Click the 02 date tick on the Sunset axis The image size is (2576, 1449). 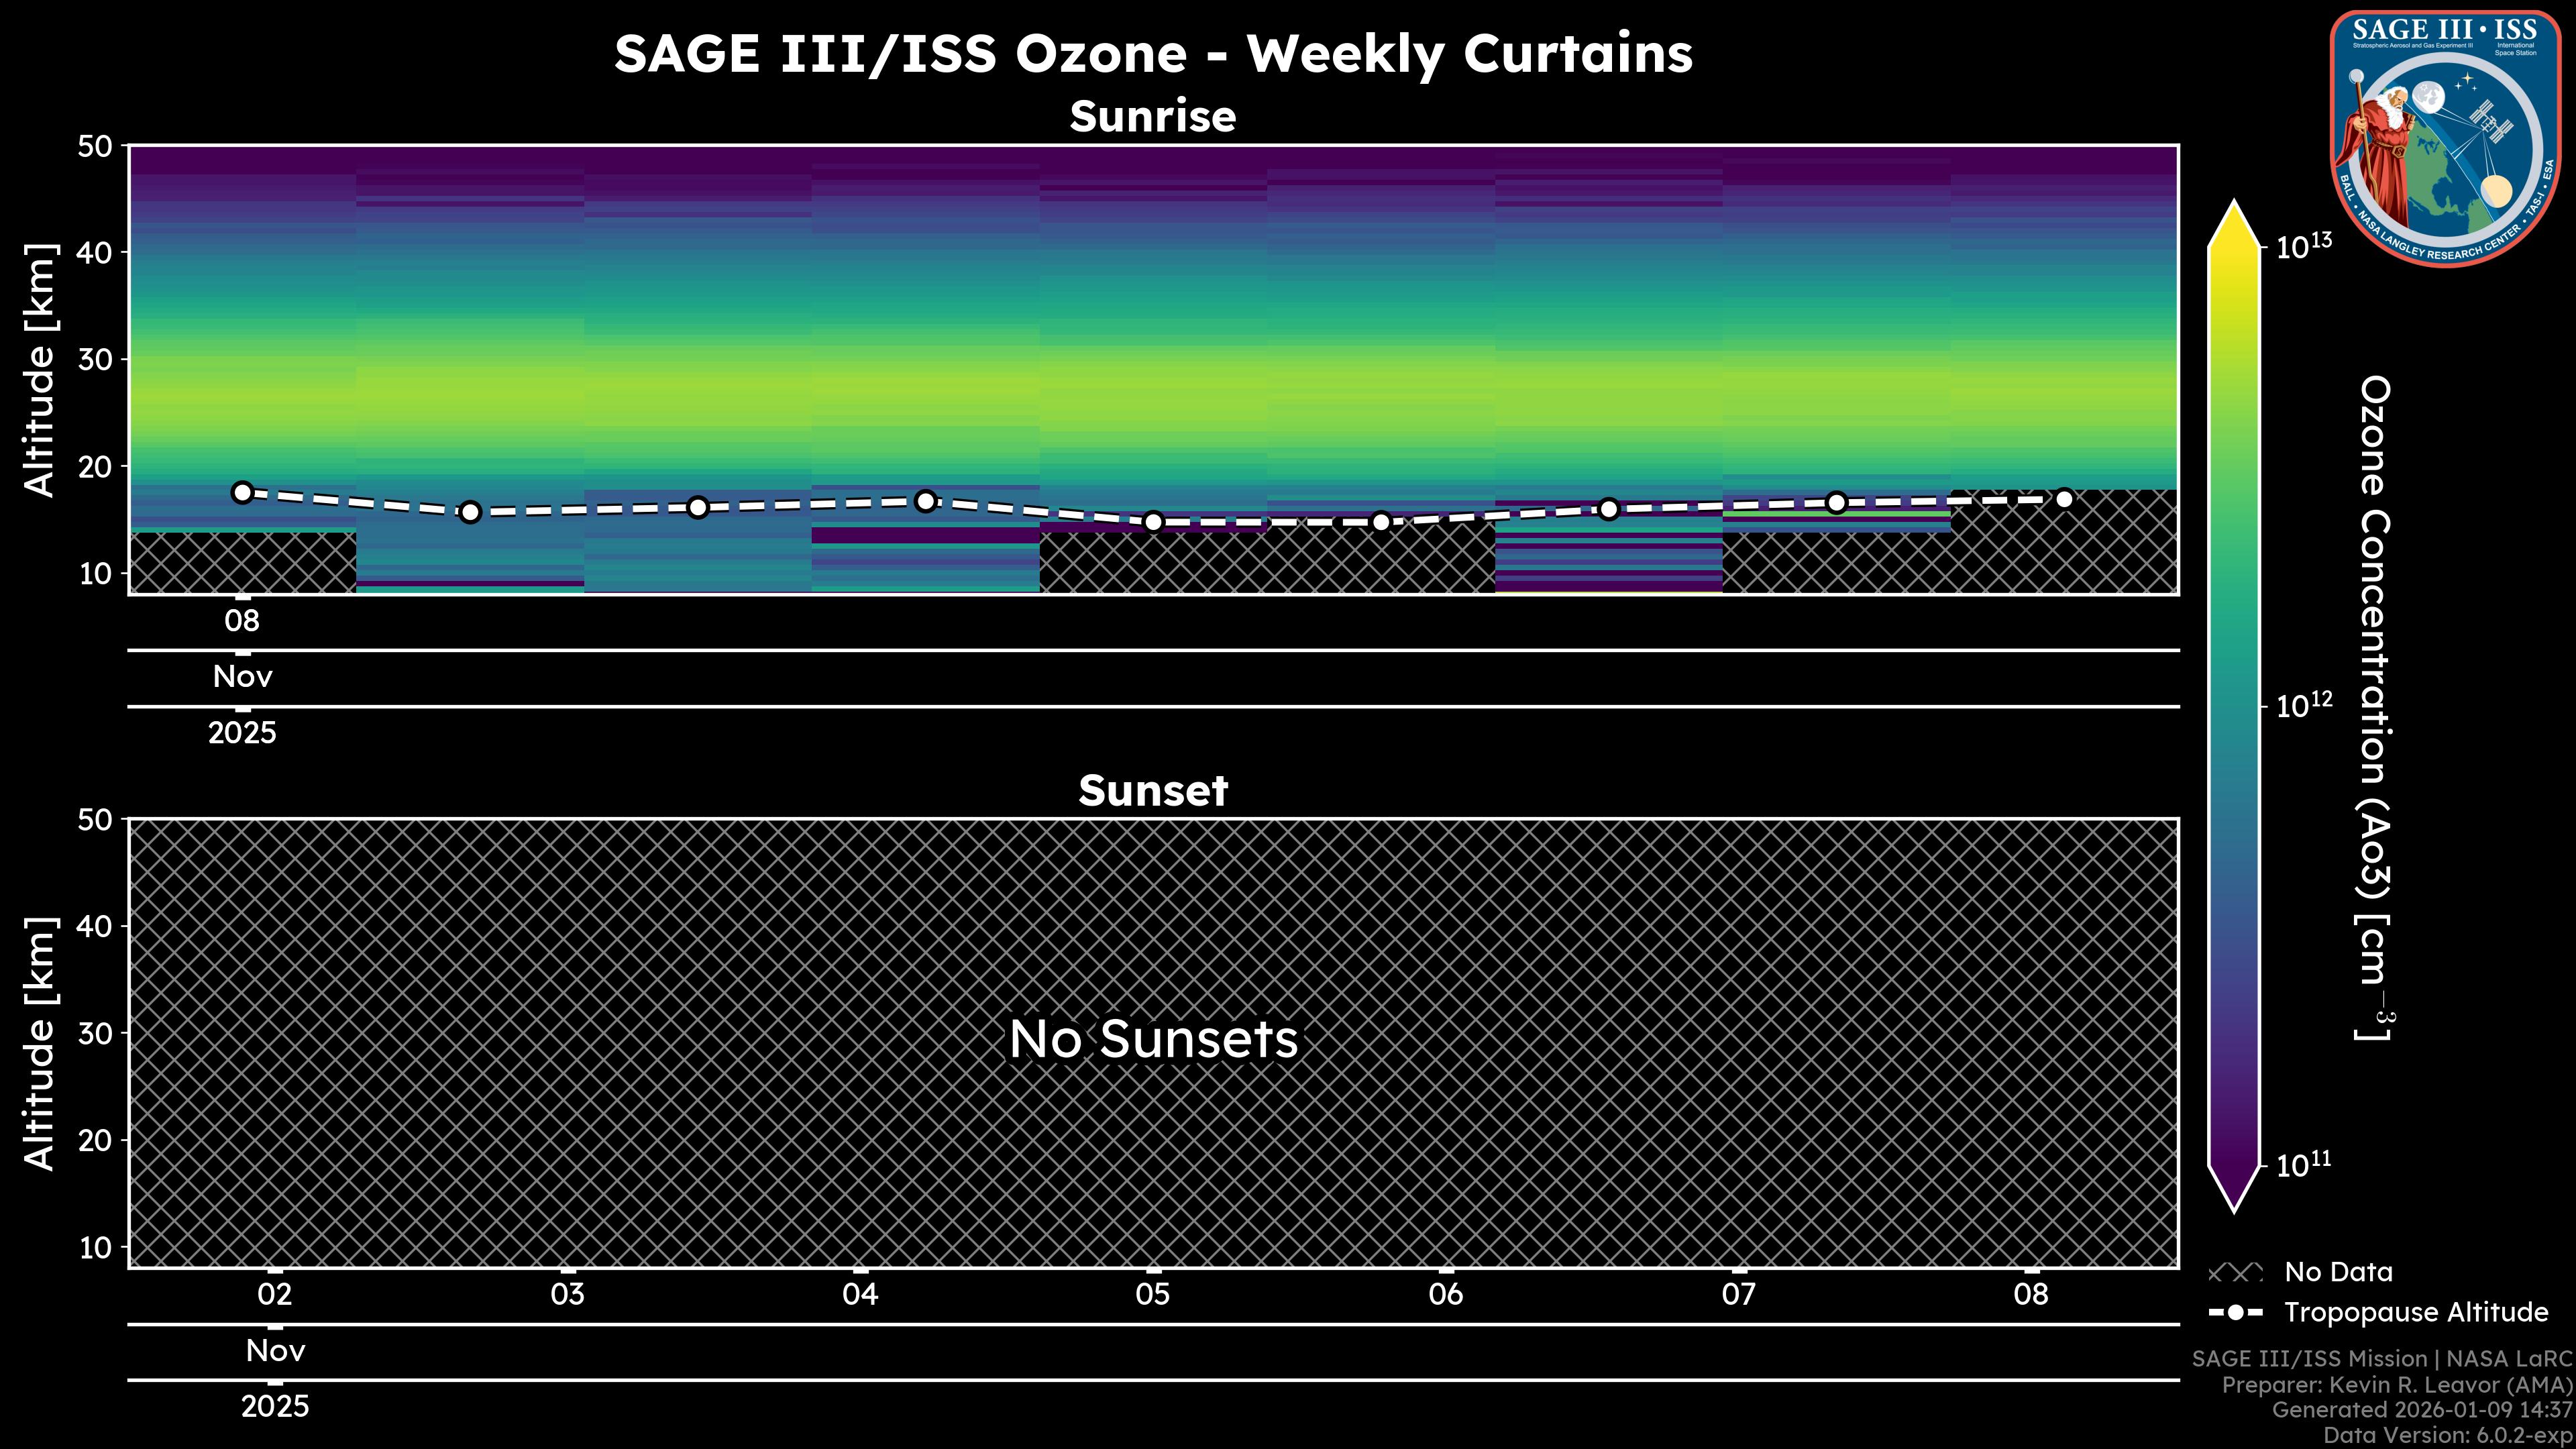pos(275,1295)
